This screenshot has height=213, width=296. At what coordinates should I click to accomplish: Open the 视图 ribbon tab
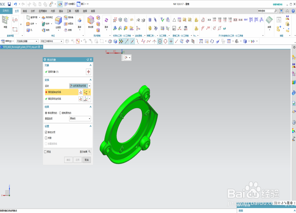coord(77,11)
